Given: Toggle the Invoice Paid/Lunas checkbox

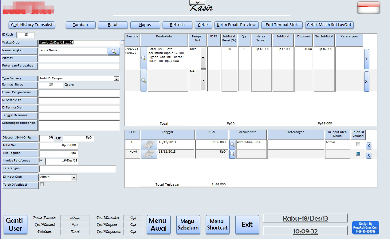Looking at the screenshot, I should click(41, 160).
